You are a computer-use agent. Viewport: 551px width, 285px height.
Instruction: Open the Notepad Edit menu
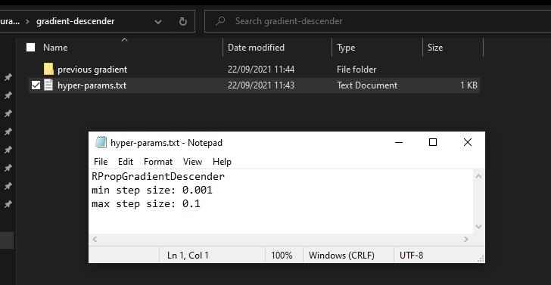pos(126,162)
